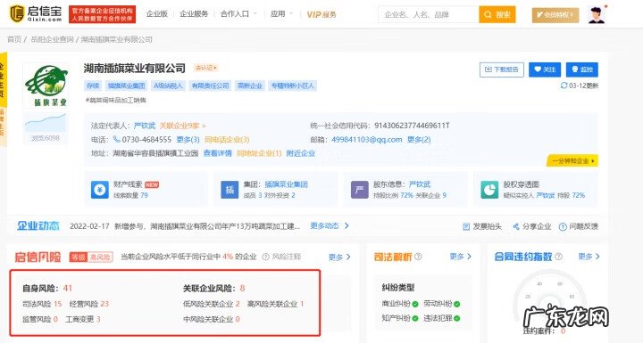Open legal representative 严钦武 link

click(145, 126)
